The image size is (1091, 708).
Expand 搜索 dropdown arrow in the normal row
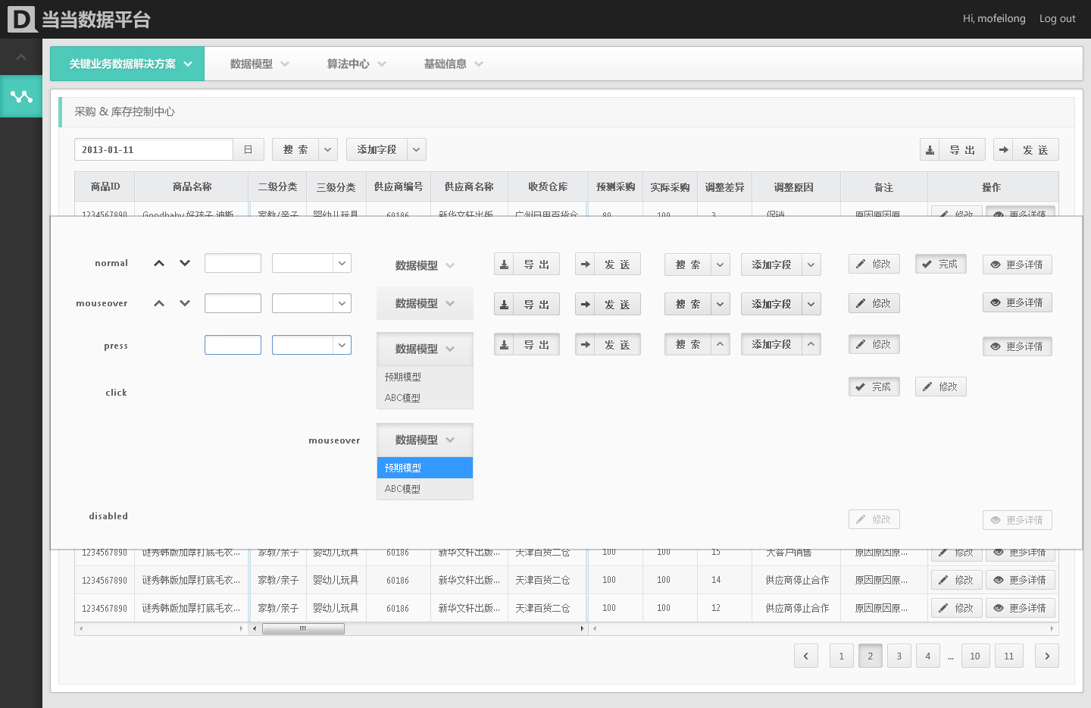click(x=720, y=265)
